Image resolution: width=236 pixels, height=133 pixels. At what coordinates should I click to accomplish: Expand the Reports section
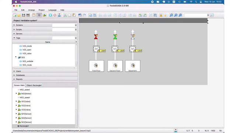point(14,79)
